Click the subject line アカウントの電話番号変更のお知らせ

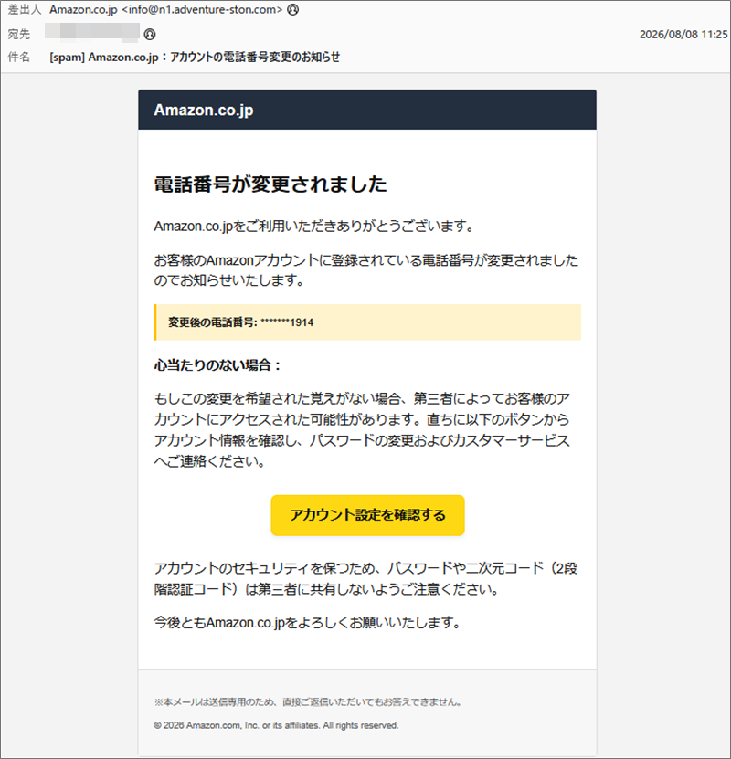coord(195,58)
